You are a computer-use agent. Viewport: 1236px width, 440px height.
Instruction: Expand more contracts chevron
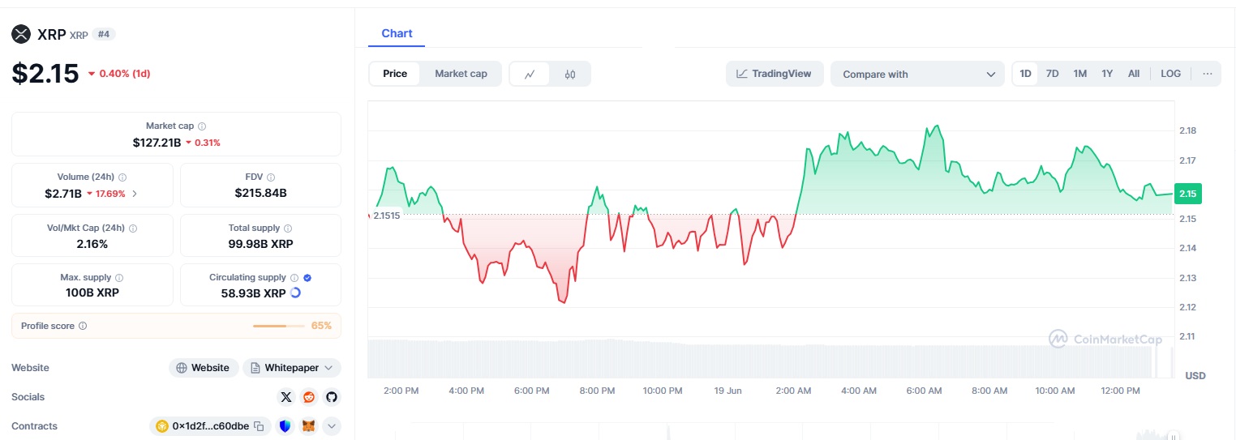point(331,426)
